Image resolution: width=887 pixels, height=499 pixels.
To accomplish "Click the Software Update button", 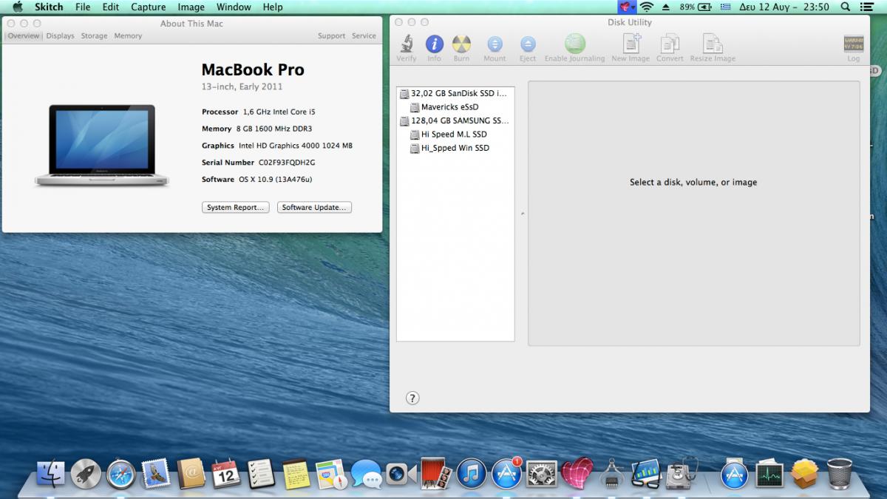I will (x=314, y=208).
